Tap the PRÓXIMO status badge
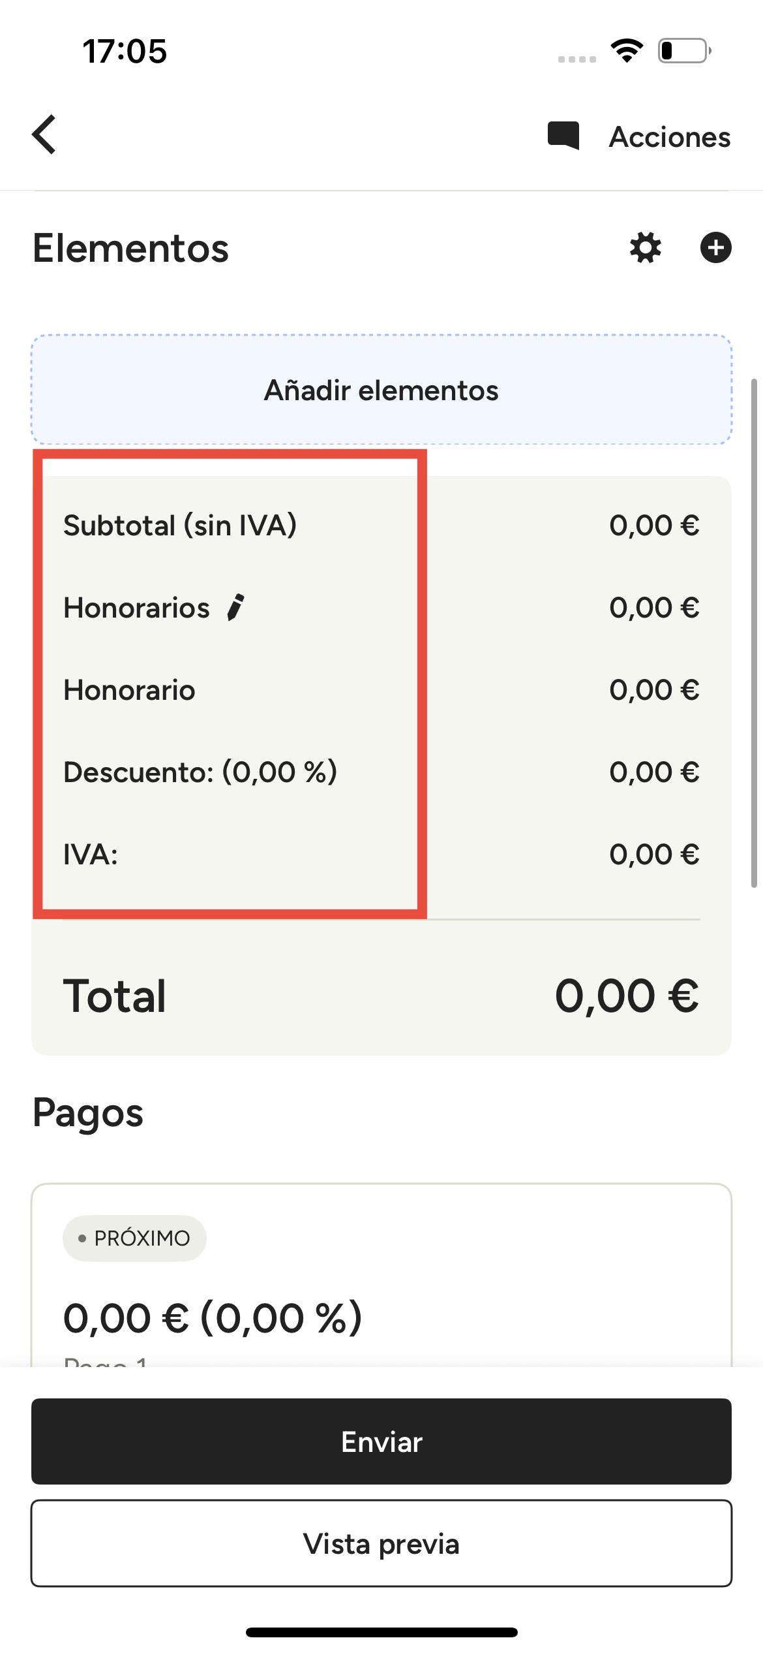The width and height of the screenshot is (763, 1653). pos(134,1238)
